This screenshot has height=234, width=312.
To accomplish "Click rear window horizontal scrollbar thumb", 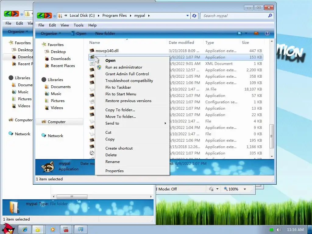I will pyautogui.click(x=72, y=197).
